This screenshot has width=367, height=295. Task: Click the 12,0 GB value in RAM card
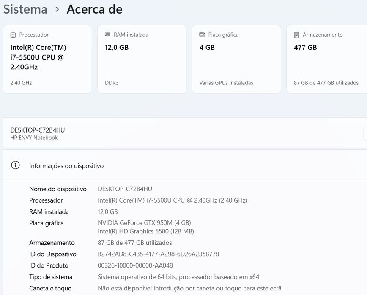117,47
